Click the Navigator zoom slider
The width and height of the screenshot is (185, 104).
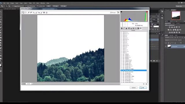click(x=177, y=21)
